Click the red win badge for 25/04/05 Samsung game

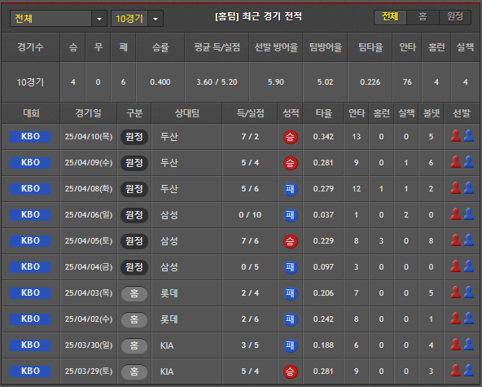click(x=290, y=241)
